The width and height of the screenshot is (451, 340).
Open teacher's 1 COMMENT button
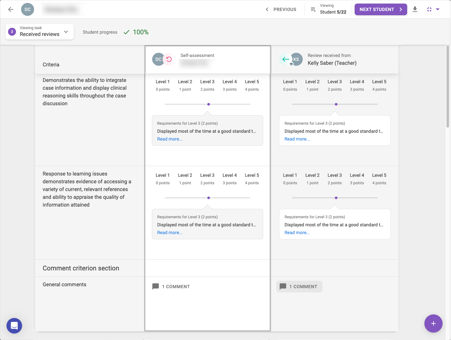coord(299,287)
